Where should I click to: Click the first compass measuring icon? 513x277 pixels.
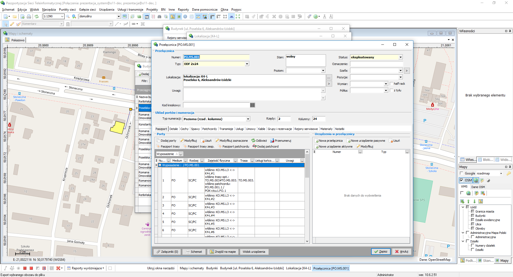click(325, 17)
